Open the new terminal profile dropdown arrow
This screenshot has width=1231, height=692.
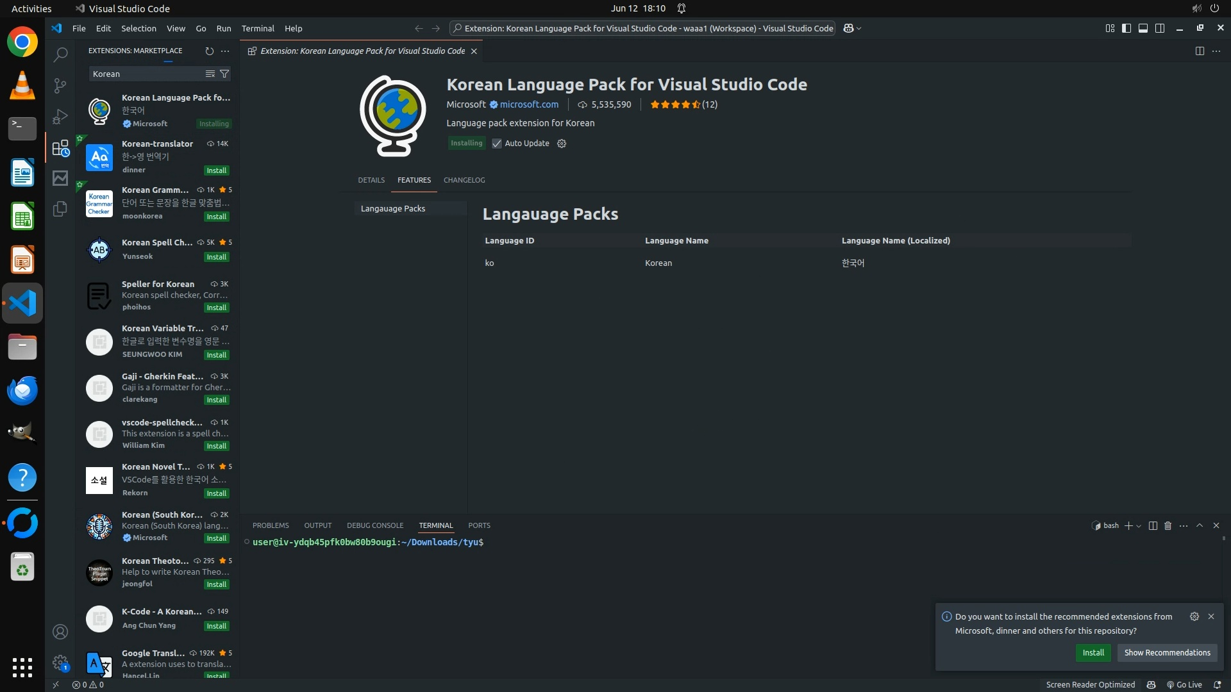click(x=1139, y=525)
